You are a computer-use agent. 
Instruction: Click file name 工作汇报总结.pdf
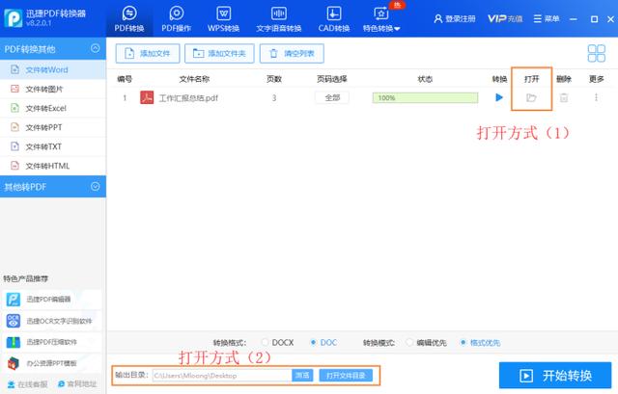(188, 98)
